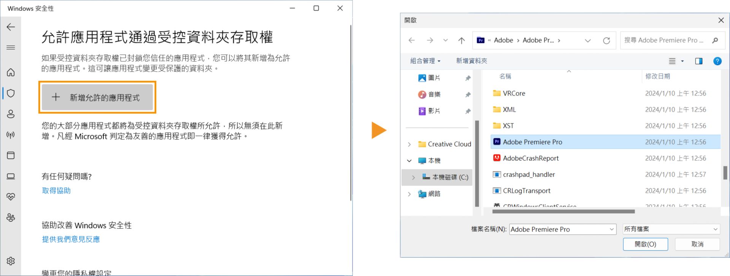Collapse the 本機 tree node
The width and height of the screenshot is (730, 276).
409,161
